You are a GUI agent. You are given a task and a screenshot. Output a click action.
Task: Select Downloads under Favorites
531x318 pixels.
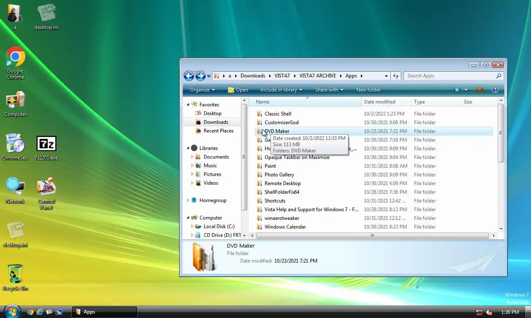[x=216, y=122]
